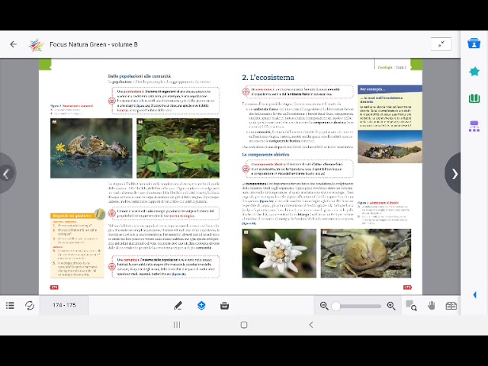Click the colorful book app logo
Screen dimensions: 488x366
click(36, 45)
